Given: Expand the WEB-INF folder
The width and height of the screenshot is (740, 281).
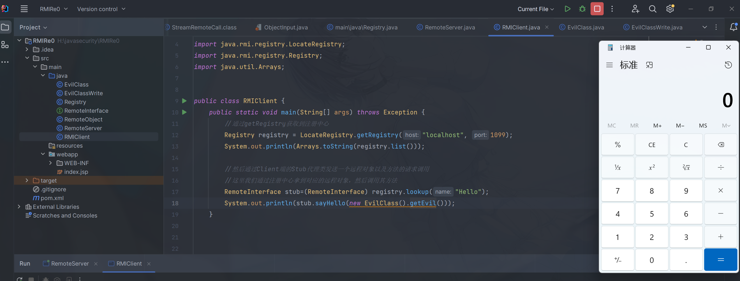Looking at the screenshot, I should pyautogui.click(x=51, y=163).
